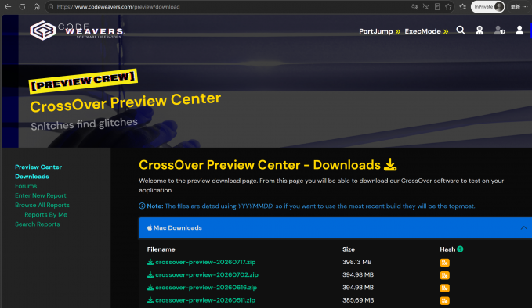The height and width of the screenshot is (308, 532).
Task: Download crossover-preview-20260702.zip
Action: tap(207, 275)
